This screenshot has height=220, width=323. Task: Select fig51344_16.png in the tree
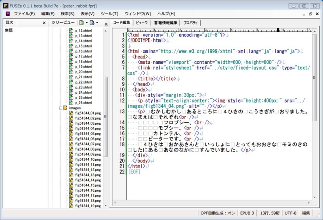click(x=88, y=191)
